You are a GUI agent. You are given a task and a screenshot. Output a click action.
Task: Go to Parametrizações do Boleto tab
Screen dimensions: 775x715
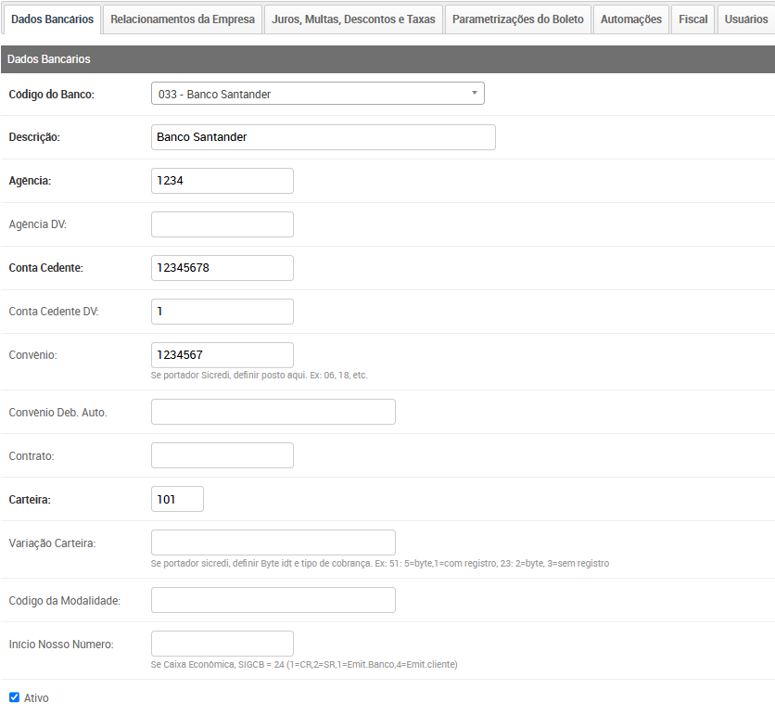click(x=517, y=19)
